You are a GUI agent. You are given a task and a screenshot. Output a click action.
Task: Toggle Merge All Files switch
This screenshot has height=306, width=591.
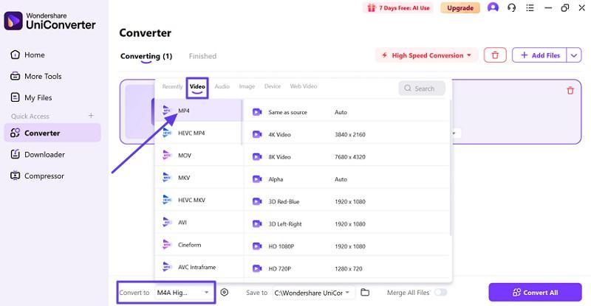coord(440,293)
